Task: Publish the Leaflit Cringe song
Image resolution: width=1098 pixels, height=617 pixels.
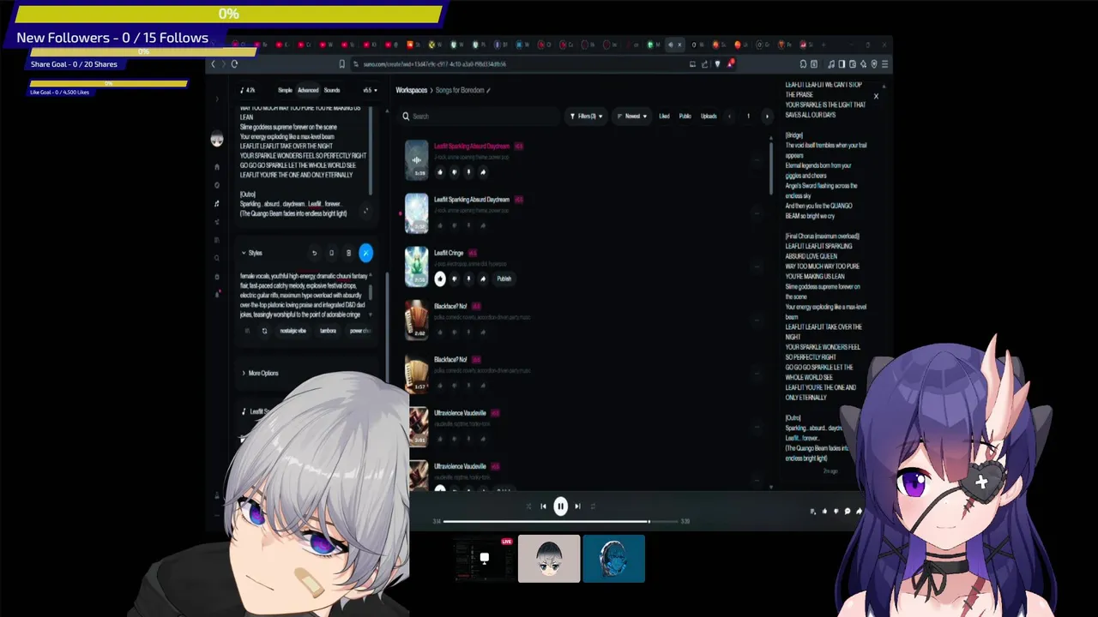Action: click(504, 279)
